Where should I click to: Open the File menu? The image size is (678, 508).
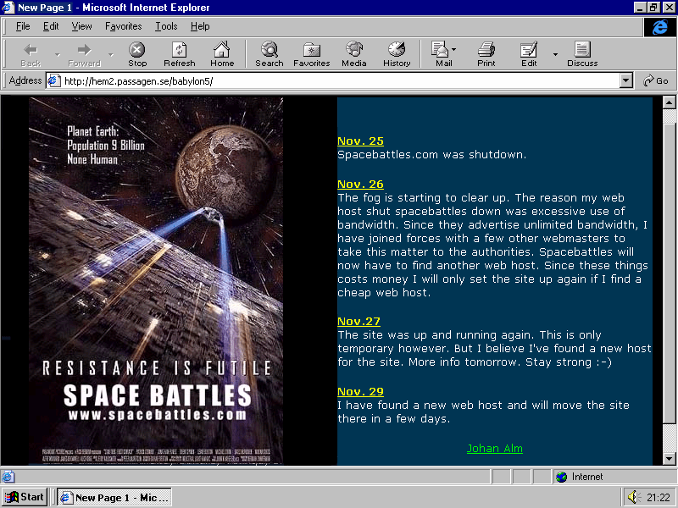(x=23, y=26)
